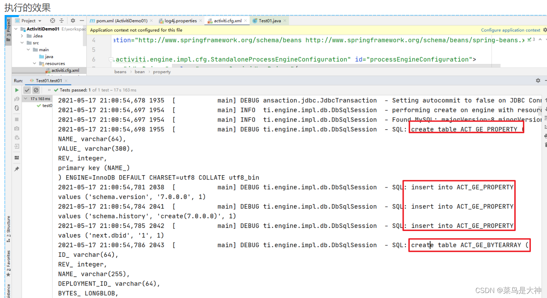Open test history via the clock-arrow icon

[x=17, y=108]
